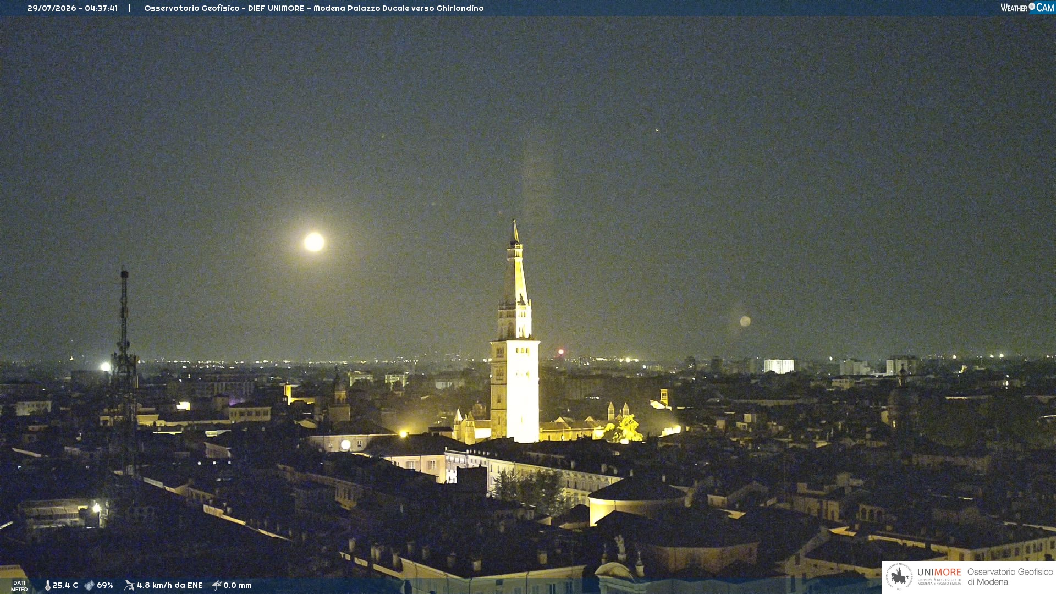1056x594 pixels.
Task: Click the UNIMORE wordmark
Action: coord(939,573)
